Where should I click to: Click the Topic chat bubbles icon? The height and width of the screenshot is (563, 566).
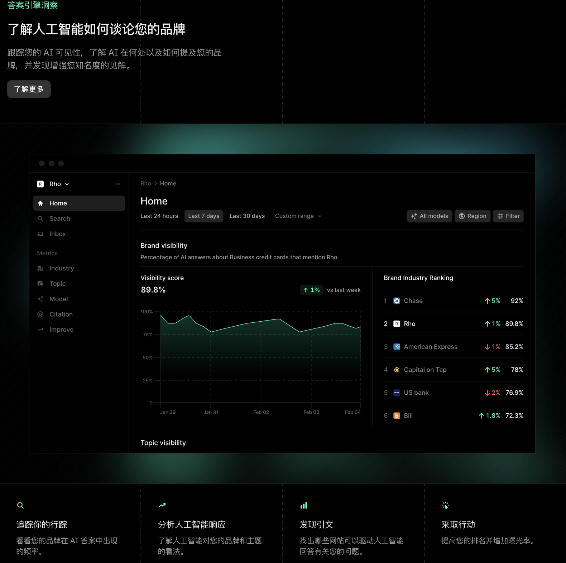[40, 284]
